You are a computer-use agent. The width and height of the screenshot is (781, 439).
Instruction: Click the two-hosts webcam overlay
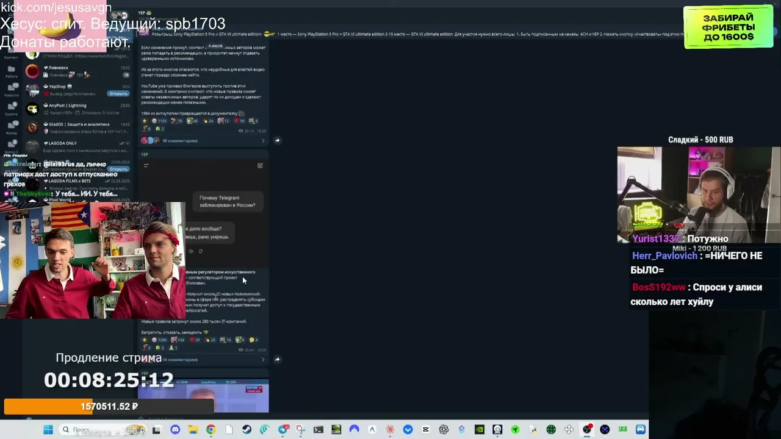click(92, 260)
